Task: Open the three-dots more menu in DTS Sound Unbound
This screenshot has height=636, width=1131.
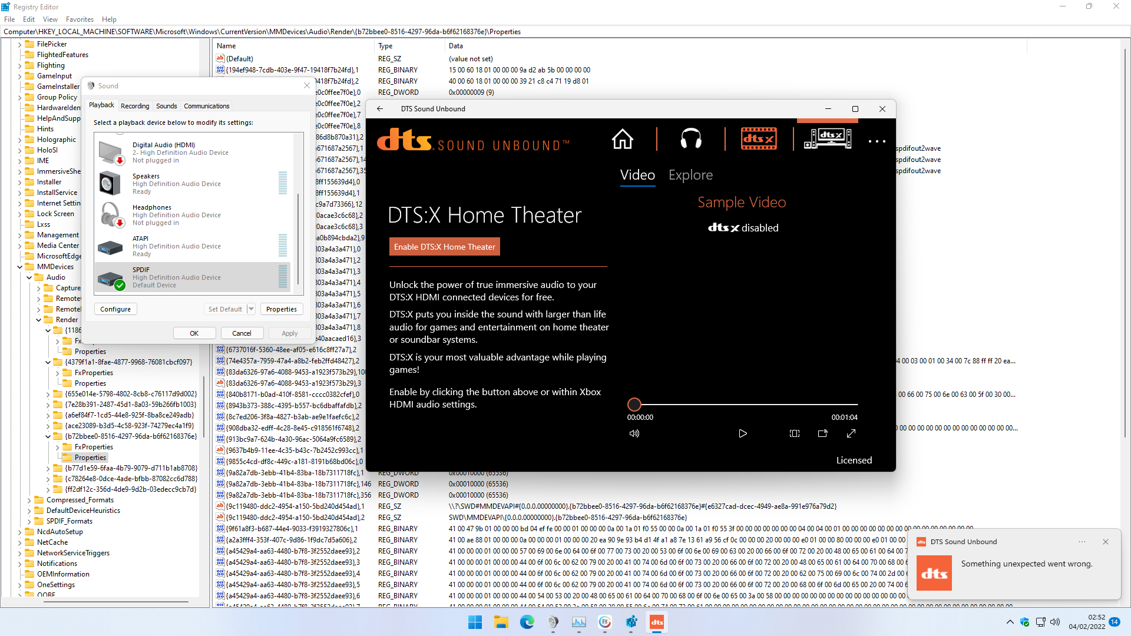Action: point(877,141)
